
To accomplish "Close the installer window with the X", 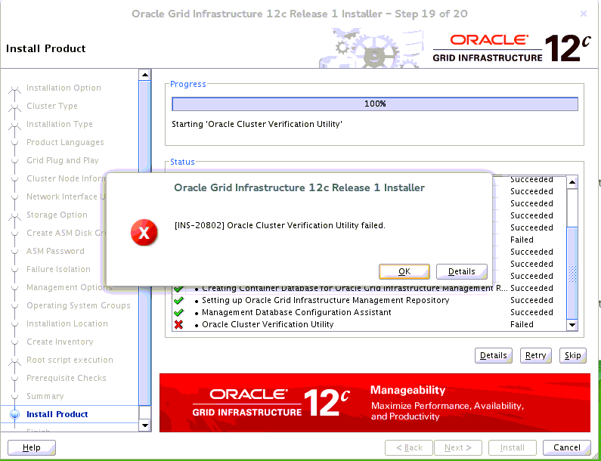I will [x=584, y=14].
